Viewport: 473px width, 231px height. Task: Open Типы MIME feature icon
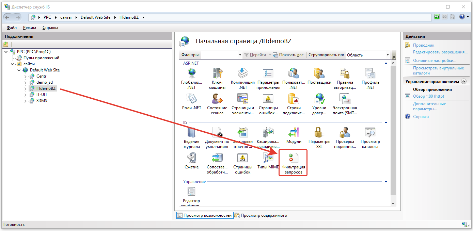click(268, 159)
